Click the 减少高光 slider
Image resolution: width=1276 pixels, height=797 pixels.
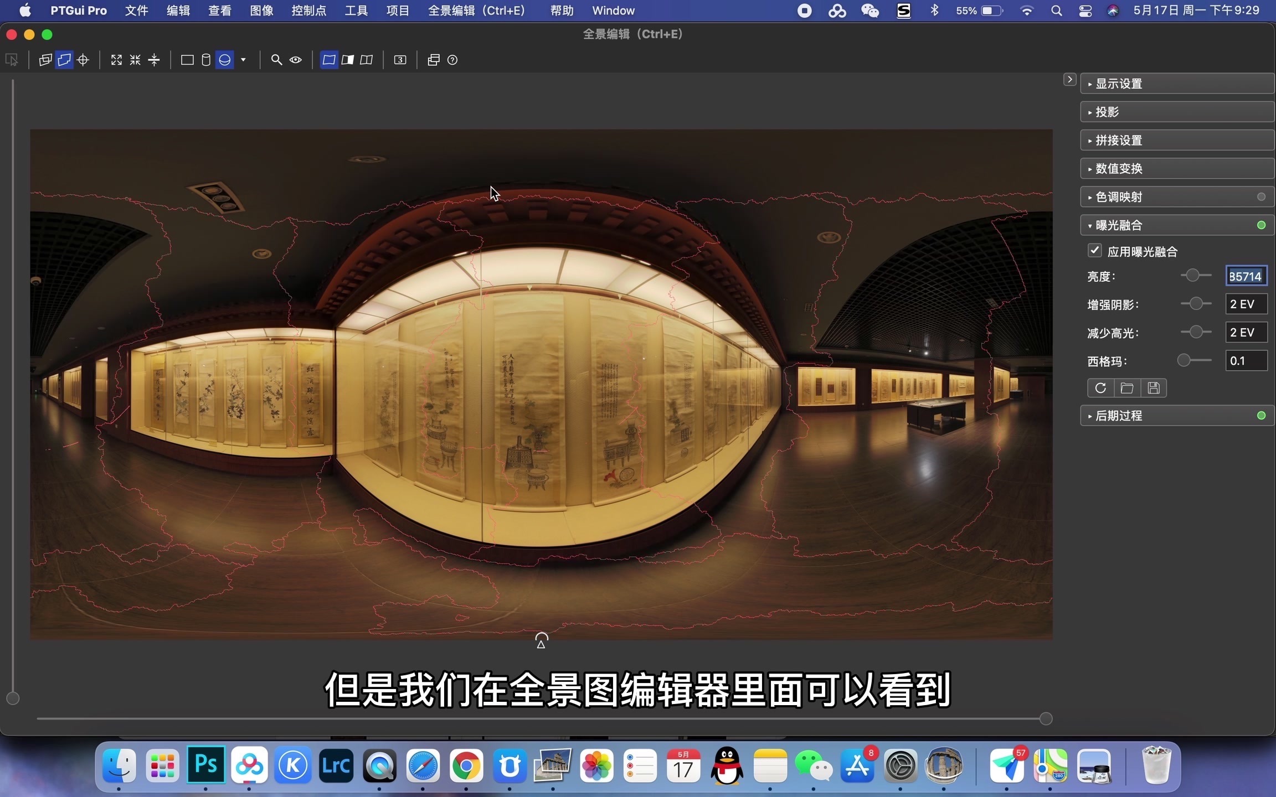1196,332
